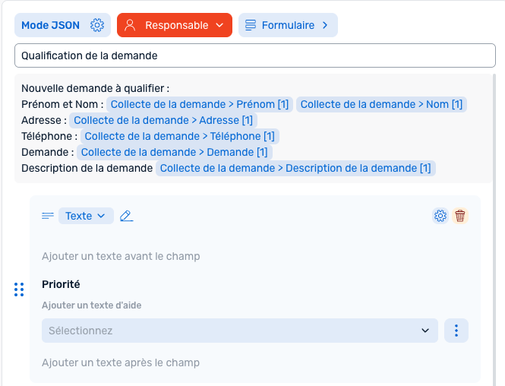Image resolution: width=505 pixels, height=386 pixels.
Task: Click the field settings gear icon
Action: point(440,216)
